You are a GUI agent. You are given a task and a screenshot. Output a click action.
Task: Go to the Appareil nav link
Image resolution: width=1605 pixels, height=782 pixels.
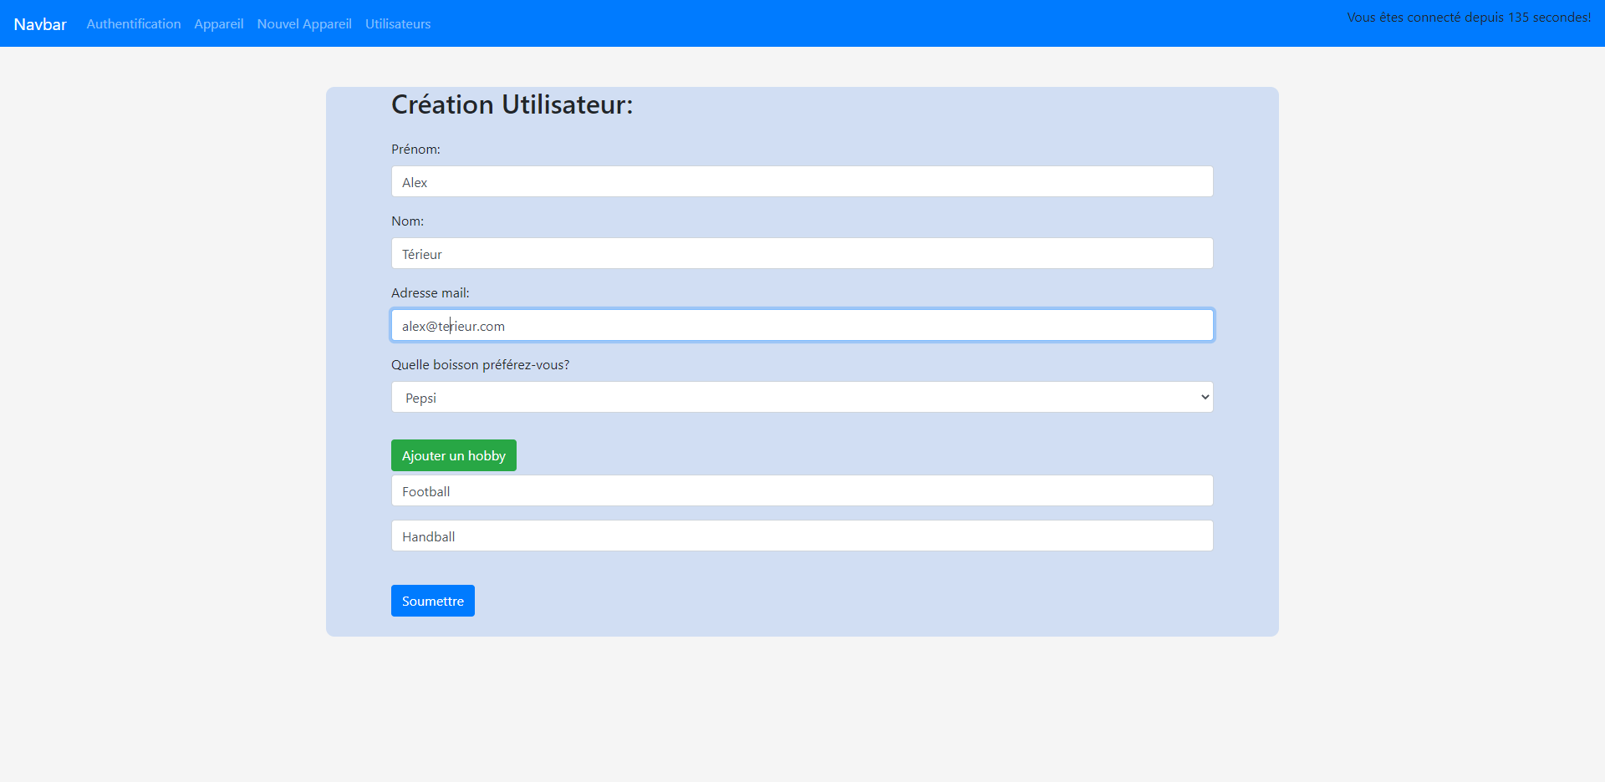pos(219,24)
